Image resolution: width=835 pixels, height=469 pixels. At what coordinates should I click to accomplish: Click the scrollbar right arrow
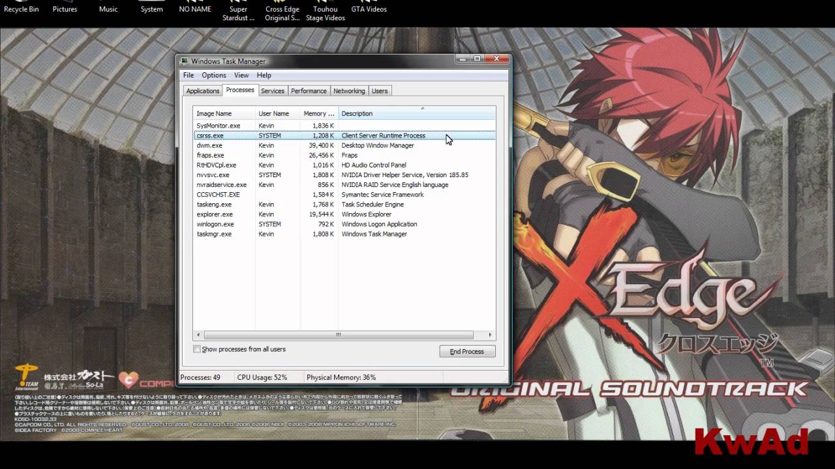click(x=491, y=335)
